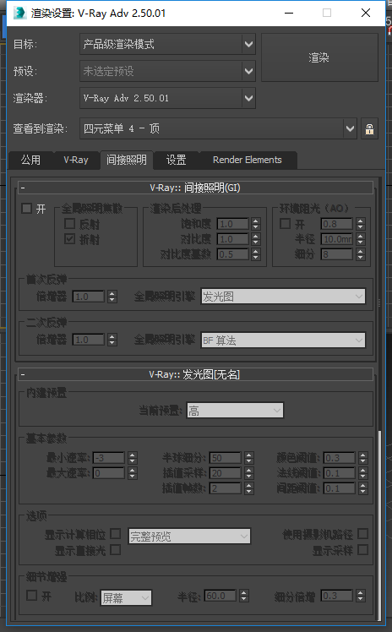Viewport: 392px width, 632px height.
Task: Click the AO 半径 spinner arrows
Action: [361, 239]
